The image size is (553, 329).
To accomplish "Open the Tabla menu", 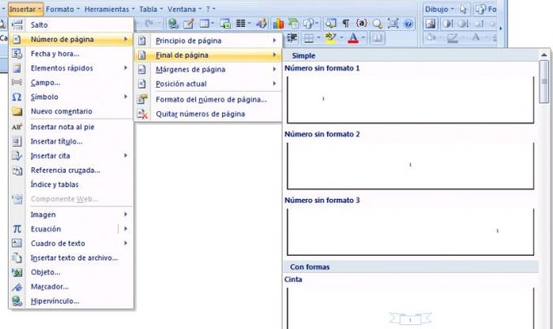I will point(151,9).
